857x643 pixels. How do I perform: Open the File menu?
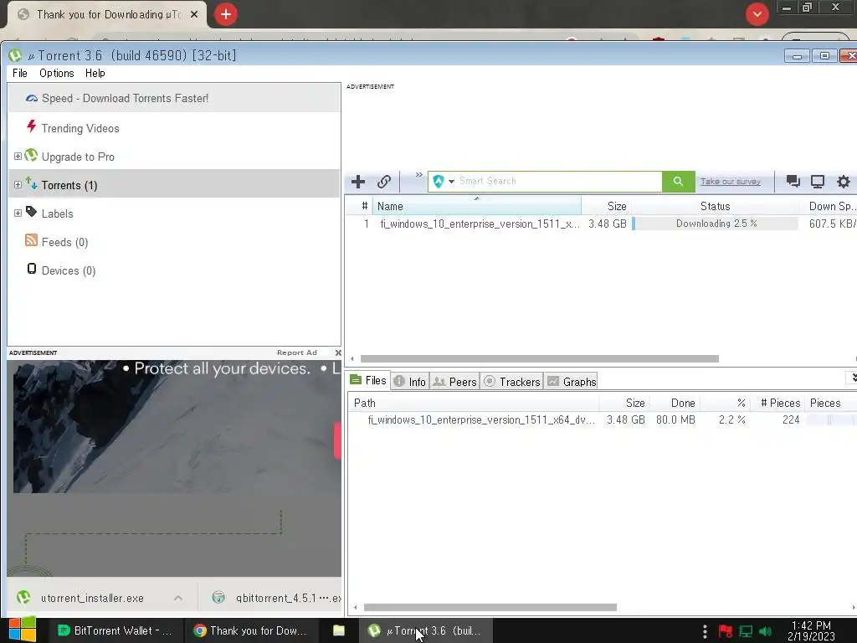pos(20,74)
